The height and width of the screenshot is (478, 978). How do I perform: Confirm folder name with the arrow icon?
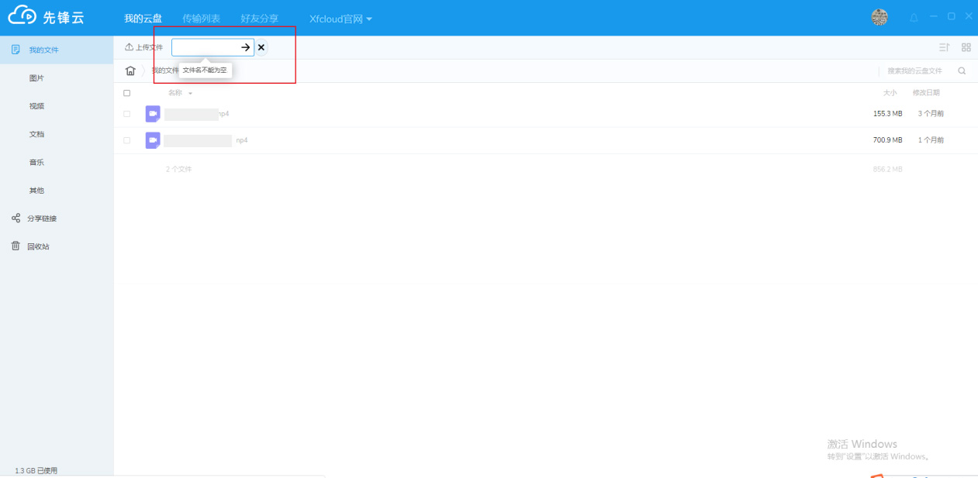tap(245, 47)
